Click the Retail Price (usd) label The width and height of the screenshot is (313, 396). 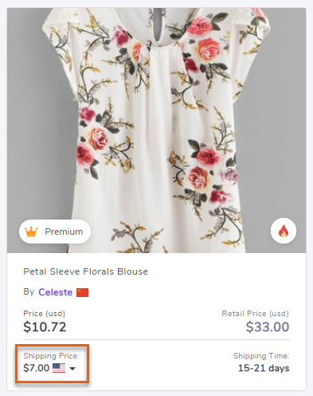(255, 314)
